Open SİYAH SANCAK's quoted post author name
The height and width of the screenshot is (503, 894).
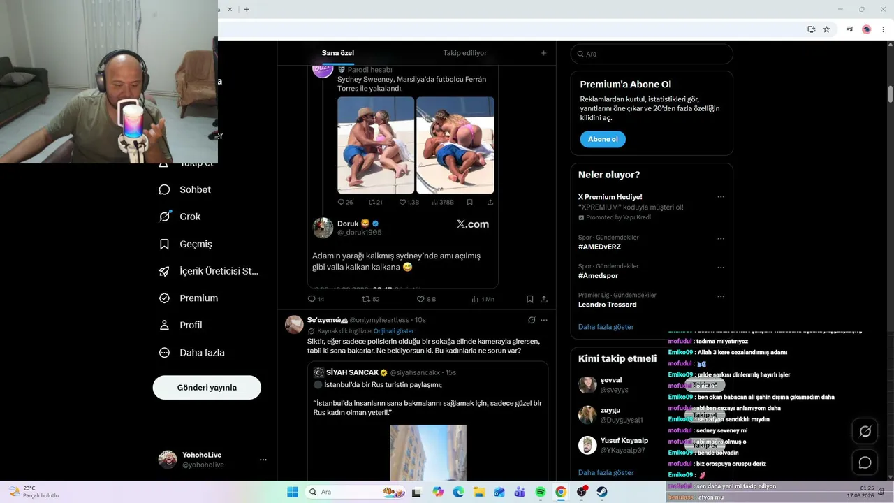352,372
